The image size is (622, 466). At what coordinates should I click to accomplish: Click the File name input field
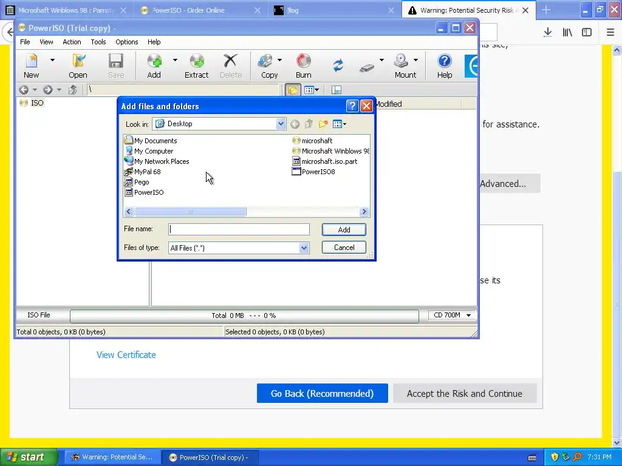click(x=239, y=229)
